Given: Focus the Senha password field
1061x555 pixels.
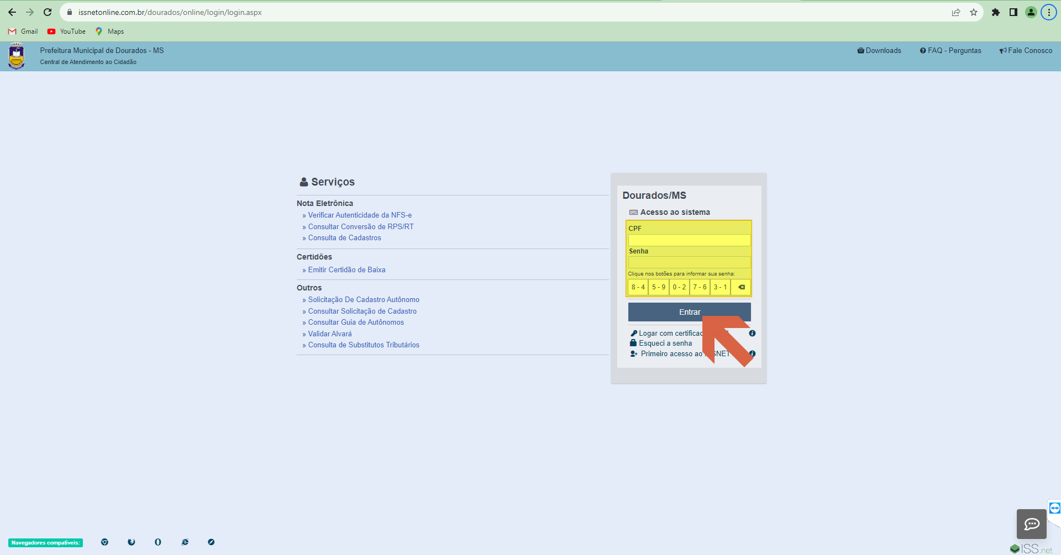Looking at the screenshot, I should tap(689, 262).
